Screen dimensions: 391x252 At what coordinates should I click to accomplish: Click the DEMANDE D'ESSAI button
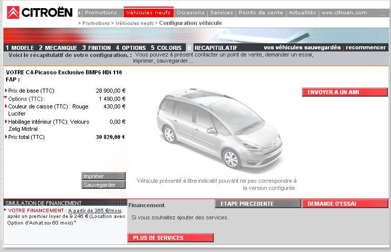pos(345,204)
